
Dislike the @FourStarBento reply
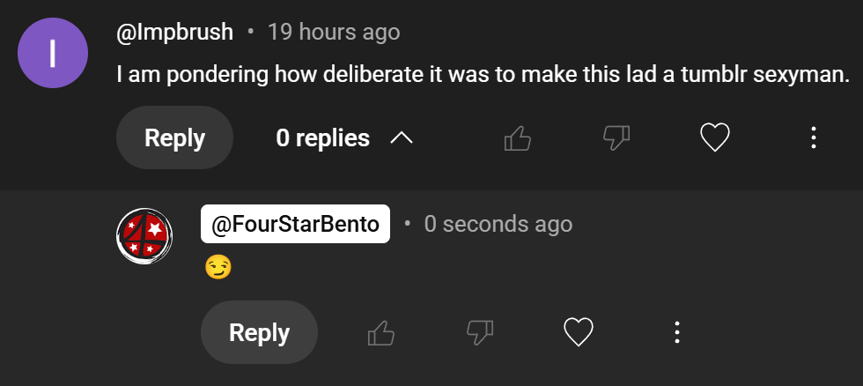(x=480, y=333)
